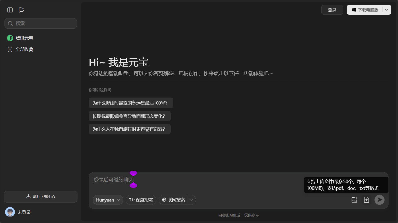Click the 未登录 account label
Screen dimensions: 398x223
(x=24, y=212)
